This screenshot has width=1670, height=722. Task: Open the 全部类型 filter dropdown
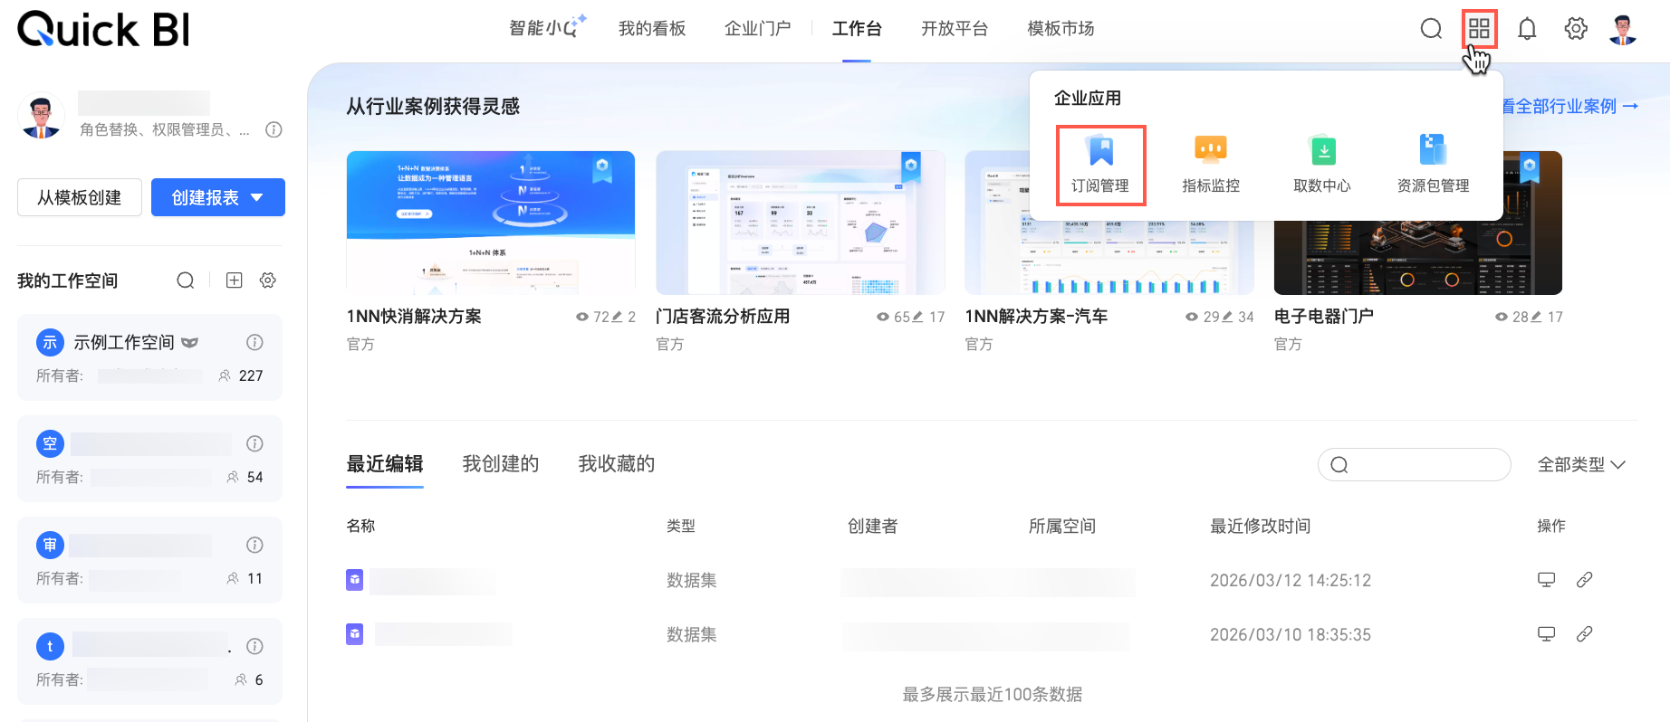(1582, 464)
